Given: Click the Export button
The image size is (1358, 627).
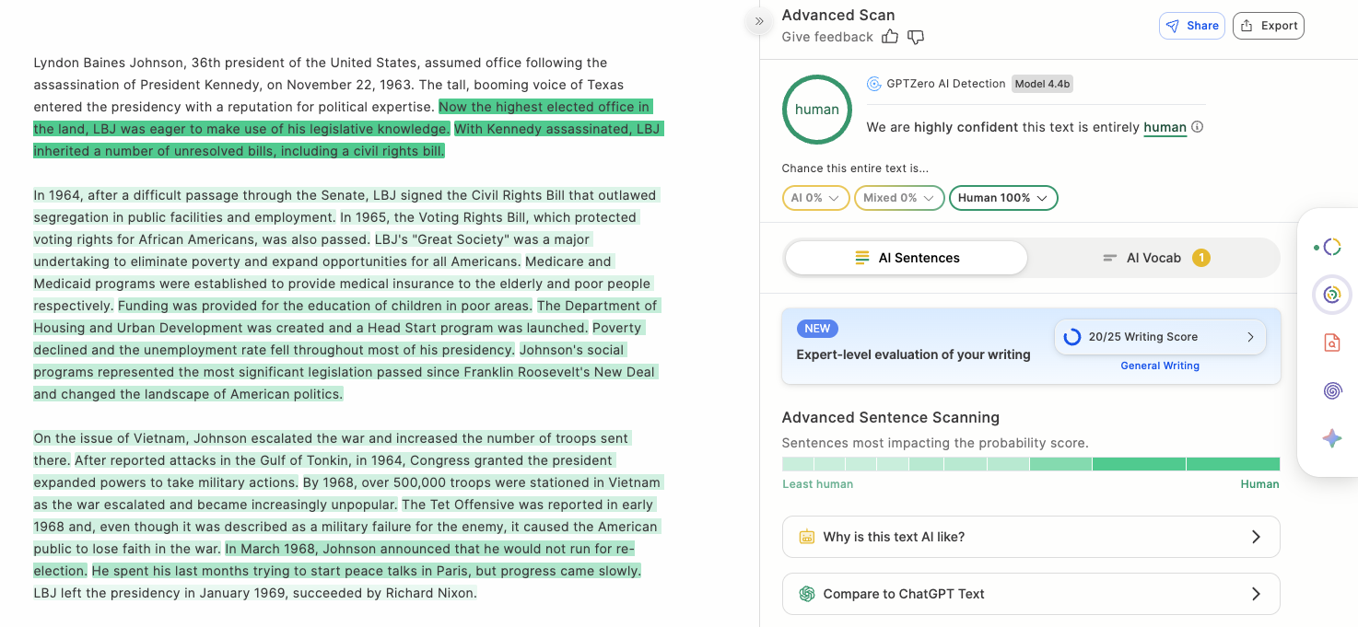Looking at the screenshot, I should 1269,26.
